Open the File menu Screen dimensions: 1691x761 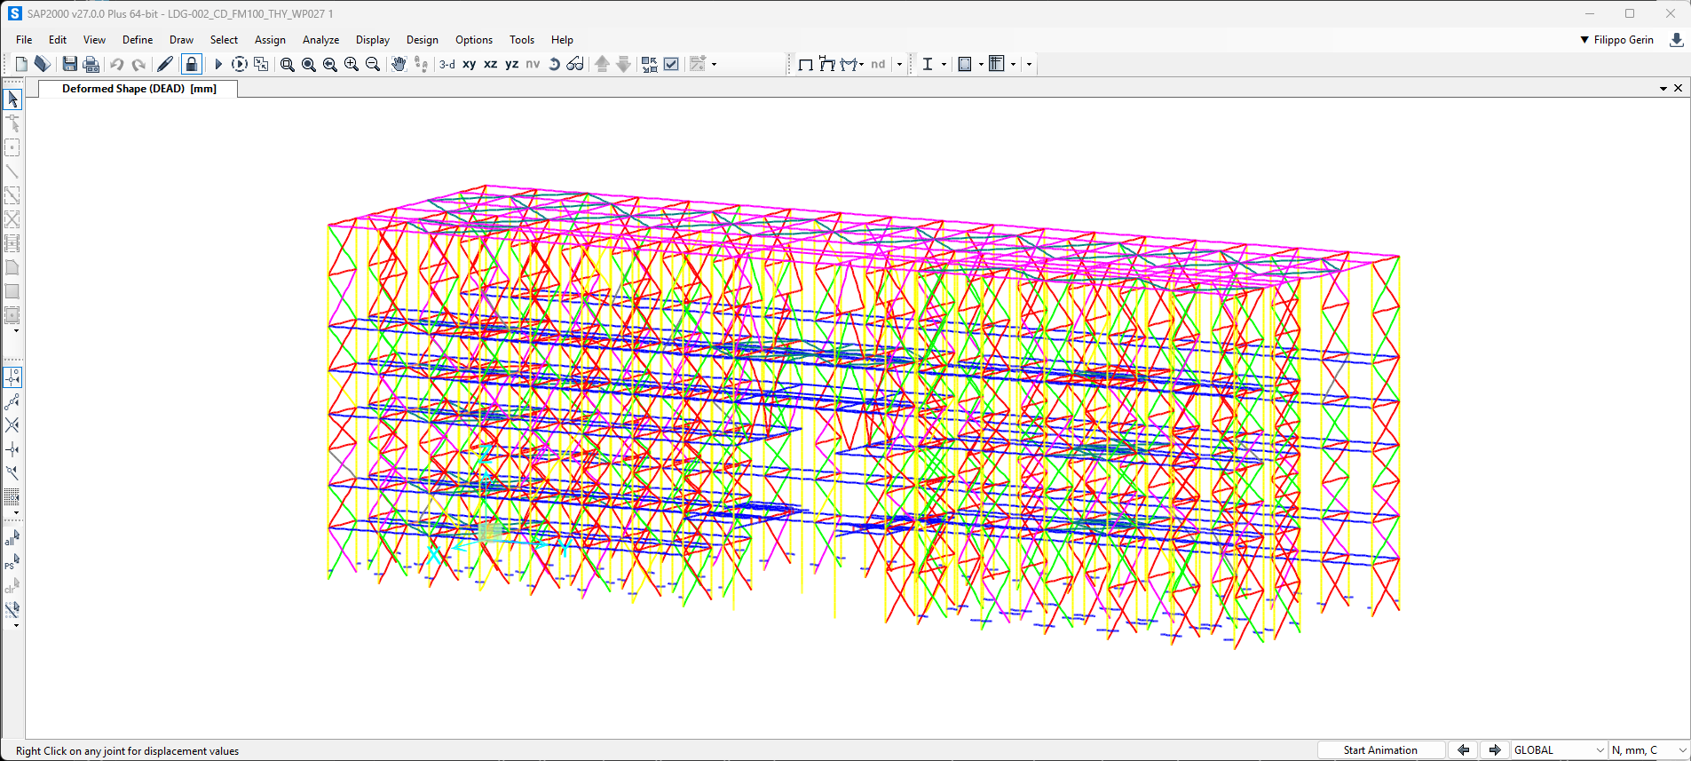pyautogui.click(x=24, y=40)
